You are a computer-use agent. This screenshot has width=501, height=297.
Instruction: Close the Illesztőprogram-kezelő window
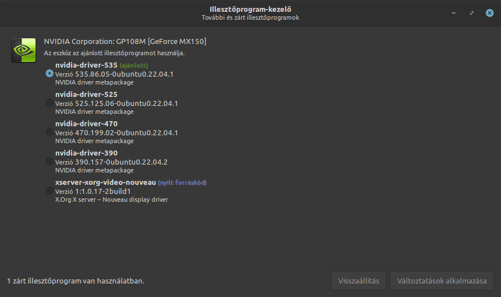[x=490, y=13]
